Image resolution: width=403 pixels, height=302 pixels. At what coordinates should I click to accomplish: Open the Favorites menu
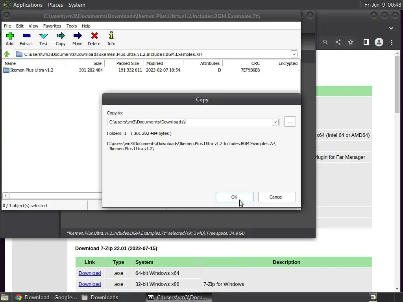tap(52, 26)
